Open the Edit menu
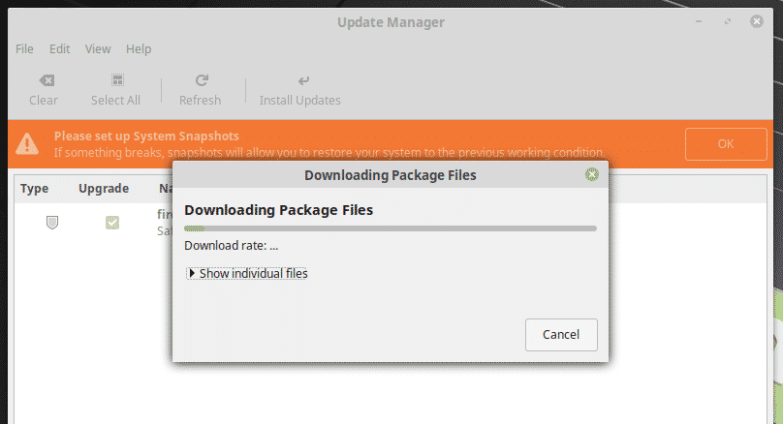The image size is (783, 424). pyautogui.click(x=60, y=48)
